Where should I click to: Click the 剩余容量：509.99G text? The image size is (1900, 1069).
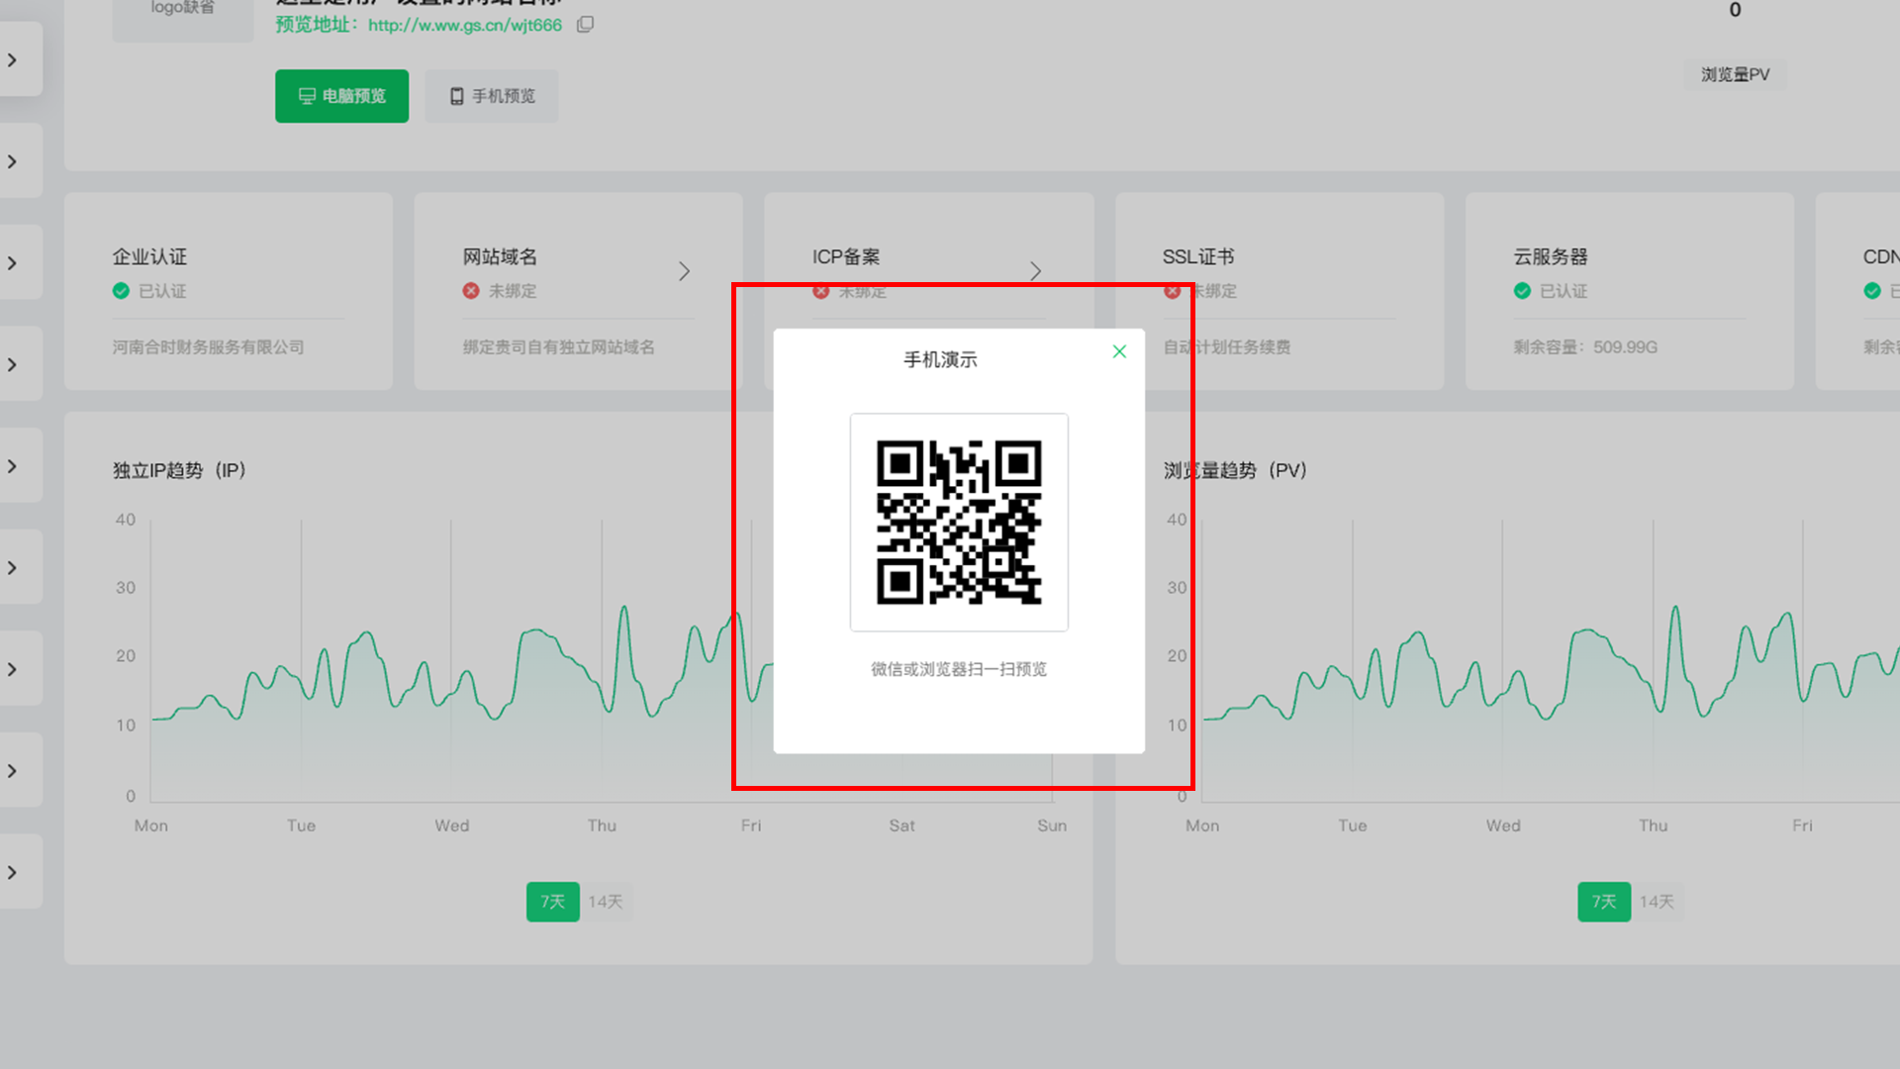(1585, 347)
